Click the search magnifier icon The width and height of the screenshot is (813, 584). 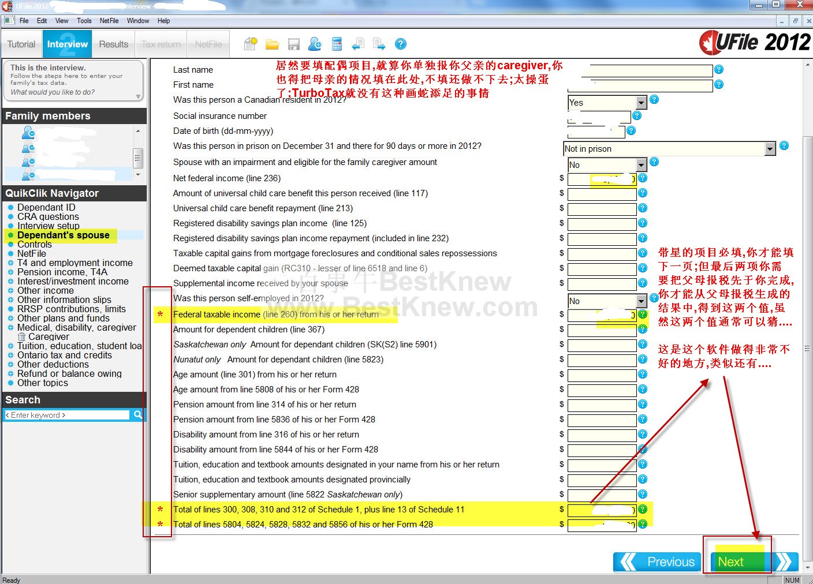click(138, 414)
